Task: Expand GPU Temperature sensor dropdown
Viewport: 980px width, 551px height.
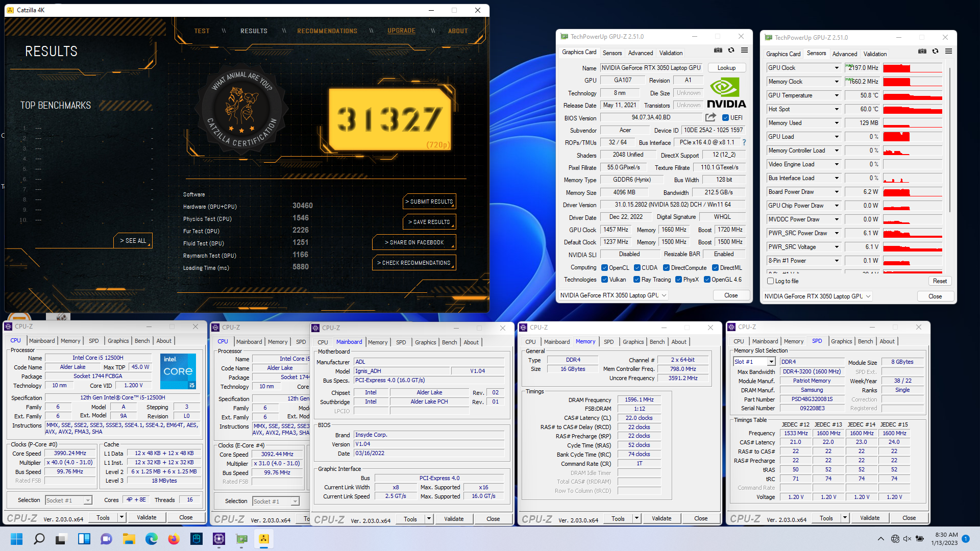Action: (837, 95)
